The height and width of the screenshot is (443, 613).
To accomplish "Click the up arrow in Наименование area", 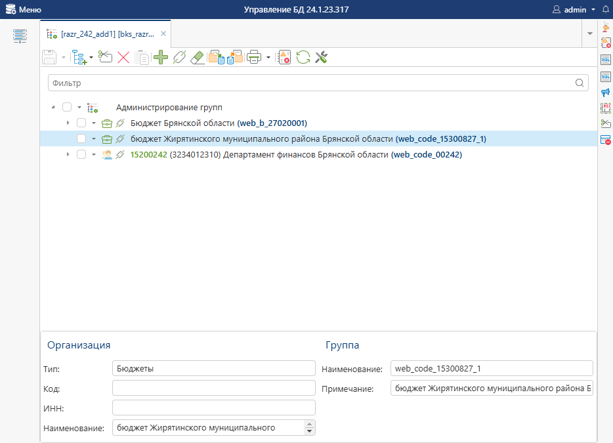I will [309, 424].
